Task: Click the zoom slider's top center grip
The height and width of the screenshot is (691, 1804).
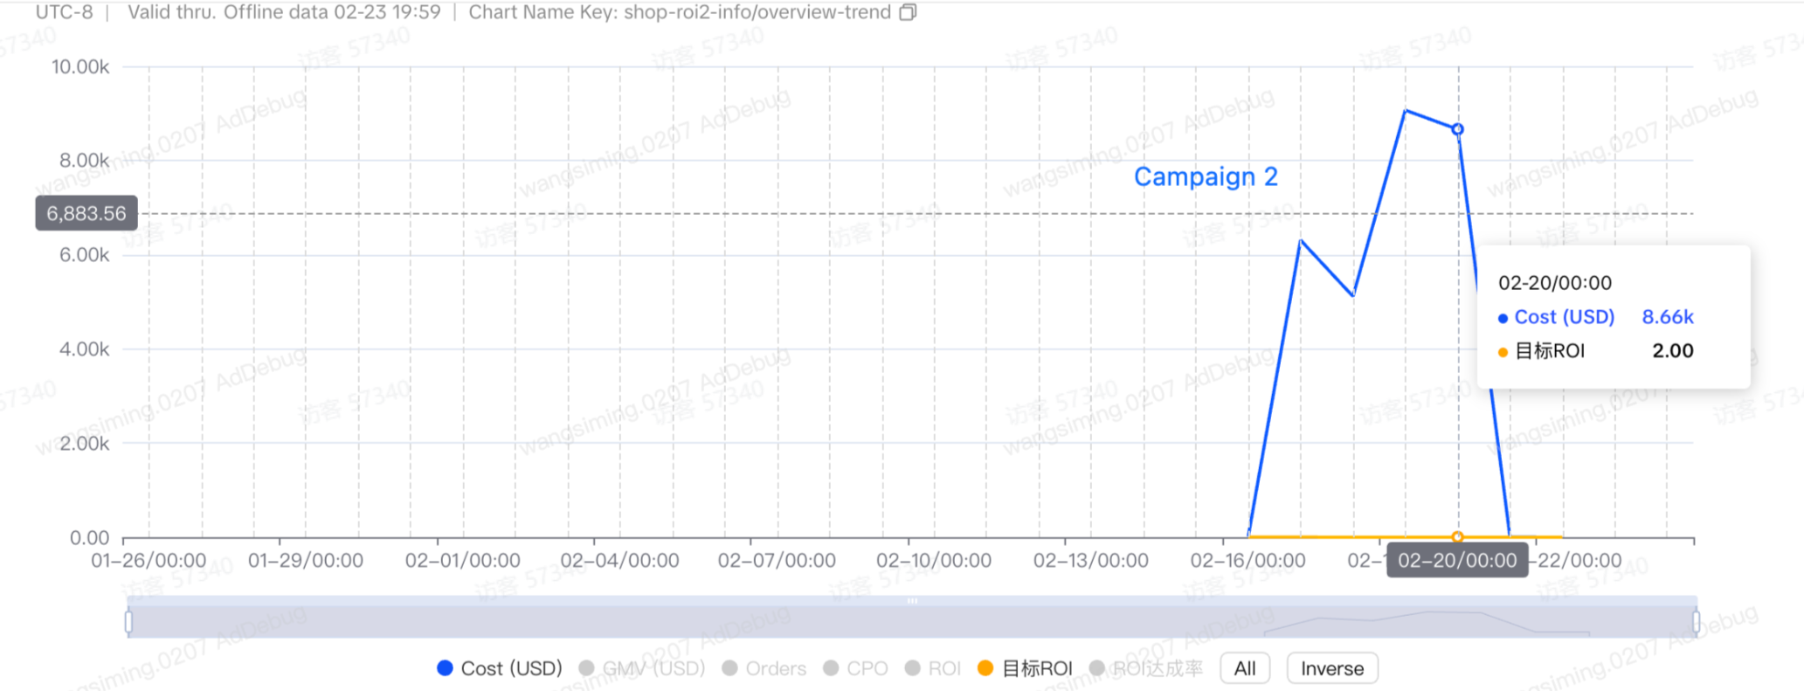Action: pos(912,601)
